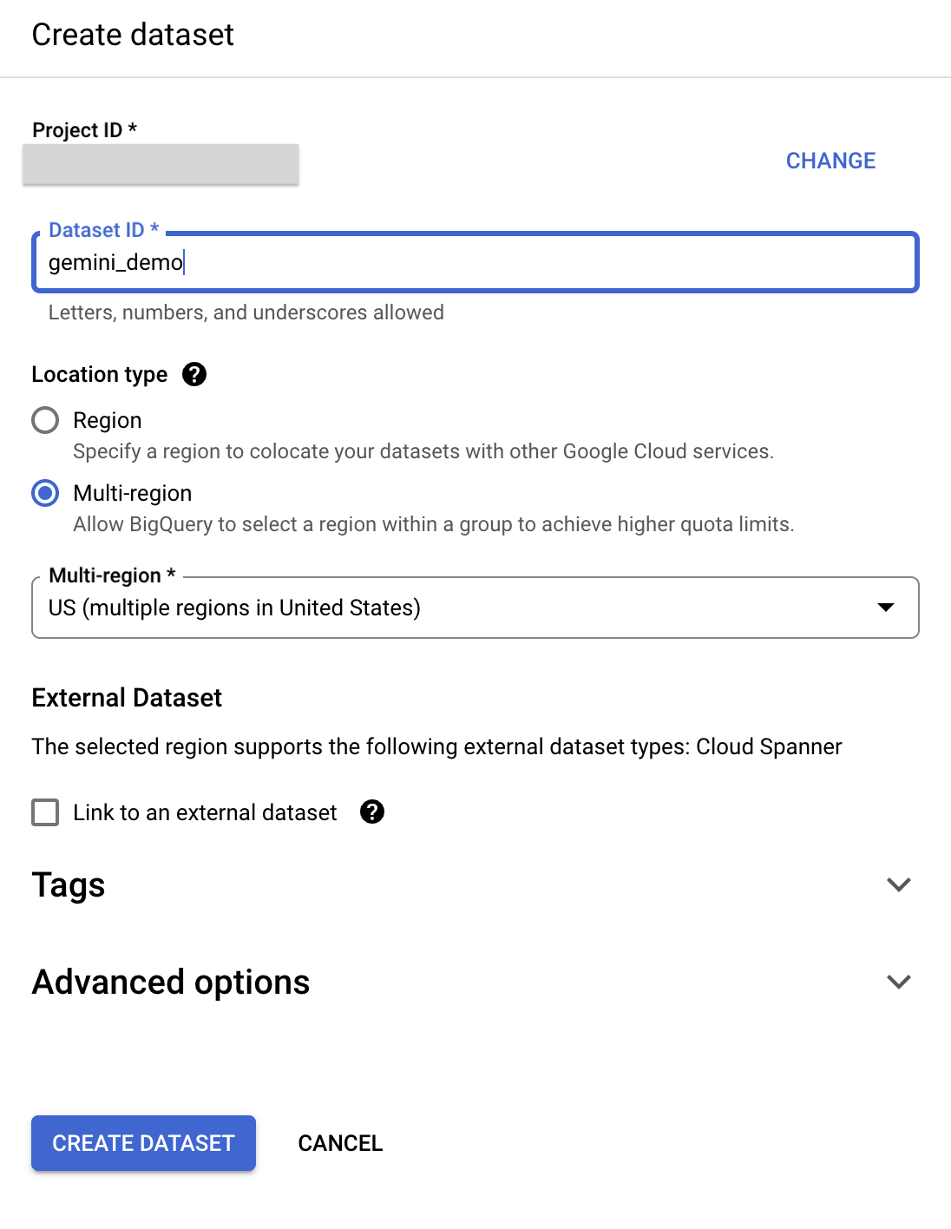
Task: Click the Create dataset panel title
Action: [x=133, y=35]
